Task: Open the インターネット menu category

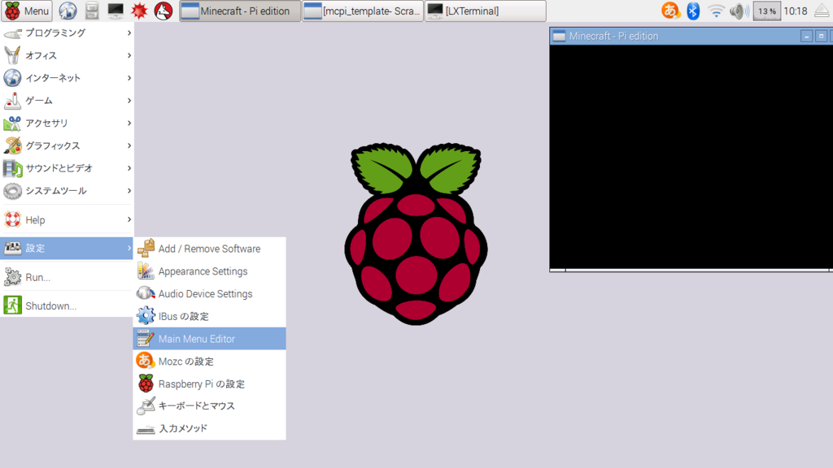Action: coord(67,78)
